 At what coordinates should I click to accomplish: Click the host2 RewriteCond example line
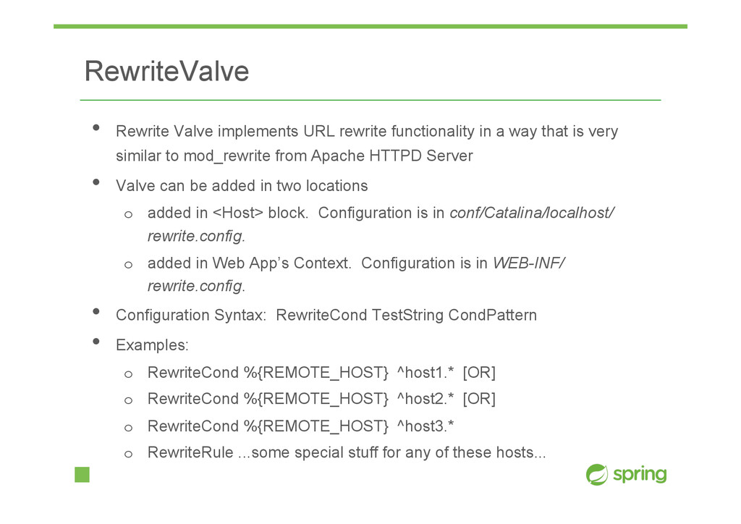pyautogui.click(x=321, y=399)
